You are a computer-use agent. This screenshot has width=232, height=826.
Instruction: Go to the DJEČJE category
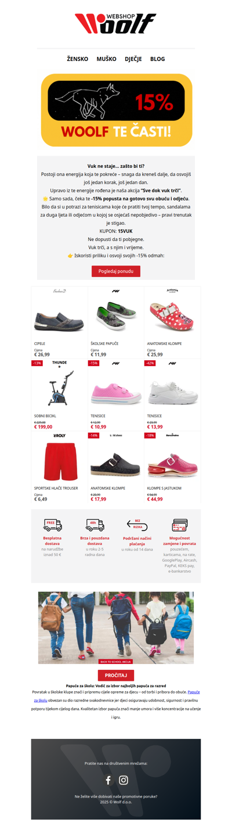click(x=133, y=59)
